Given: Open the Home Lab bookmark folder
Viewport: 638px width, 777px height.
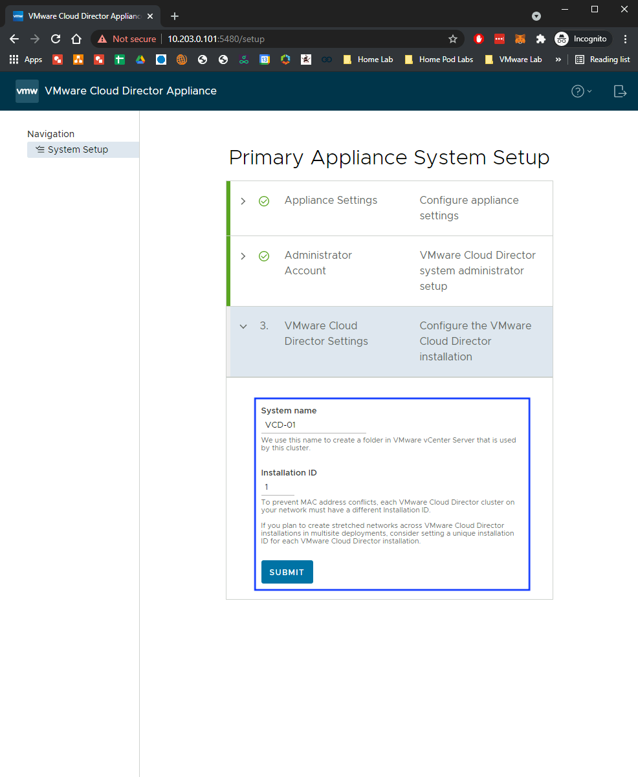Looking at the screenshot, I should pyautogui.click(x=368, y=60).
